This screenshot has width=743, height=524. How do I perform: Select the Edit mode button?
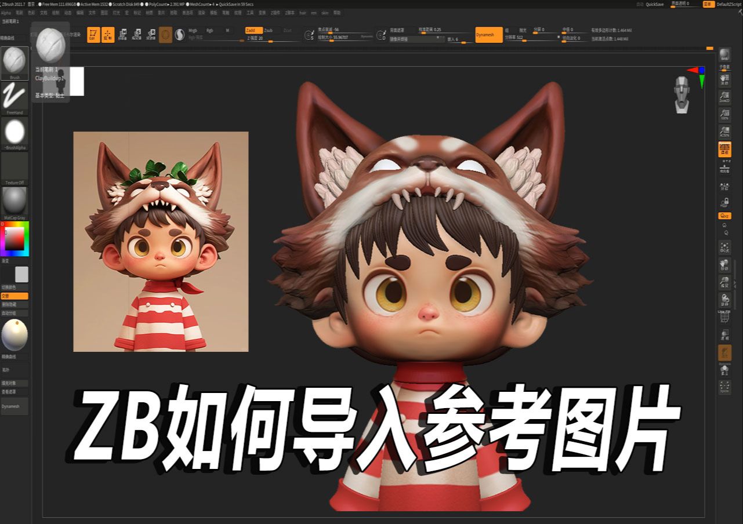(x=93, y=35)
